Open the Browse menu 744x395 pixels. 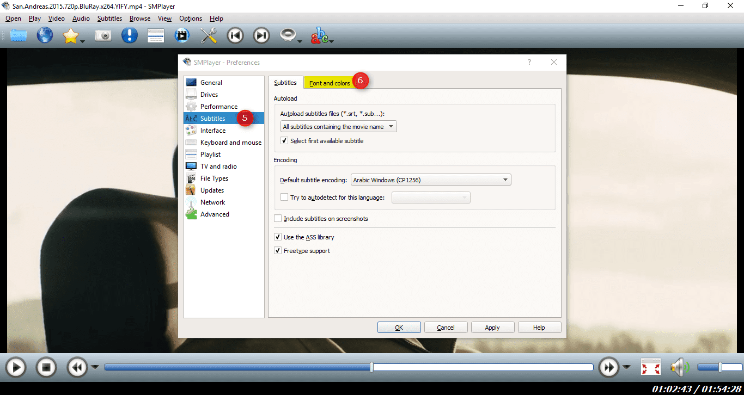140,18
